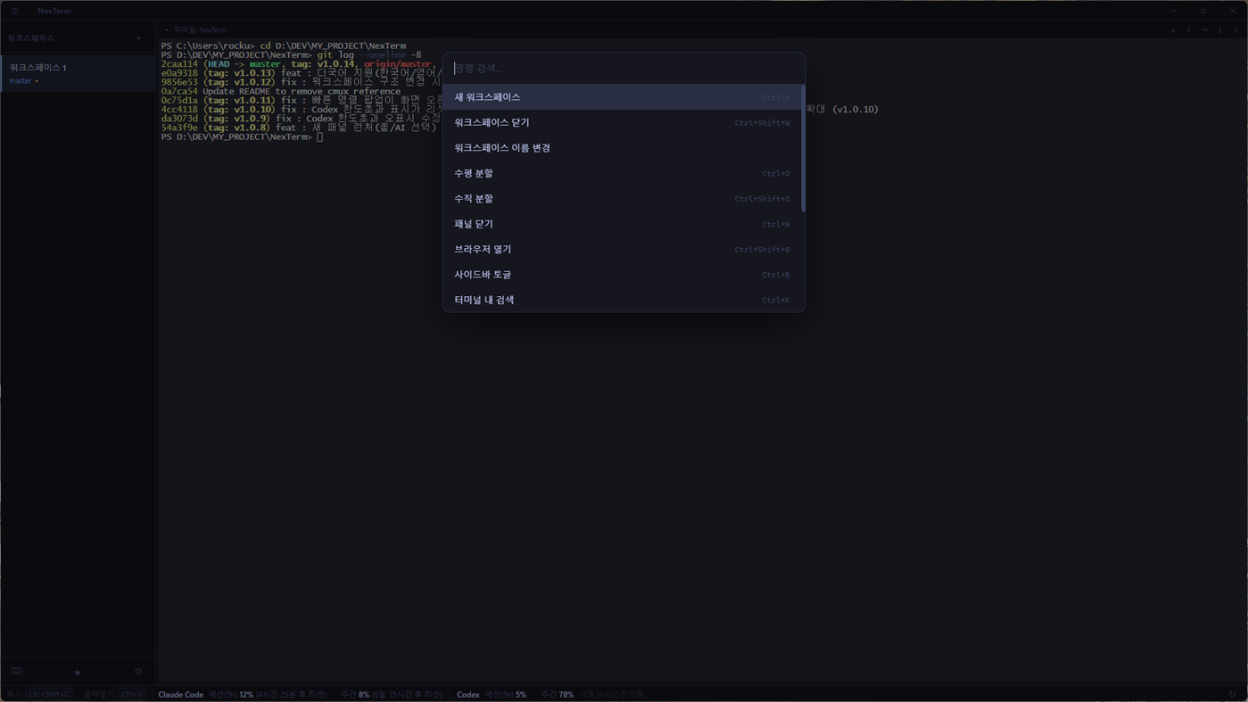Image resolution: width=1248 pixels, height=702 pixels.
Task: Select 브라우저 열기 command
Action: click(622, 250)
